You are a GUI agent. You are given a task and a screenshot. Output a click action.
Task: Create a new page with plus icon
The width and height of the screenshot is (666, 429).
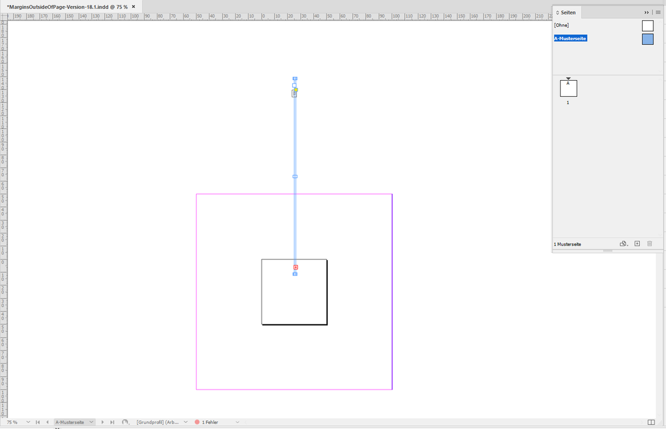(x=637, y=244)
